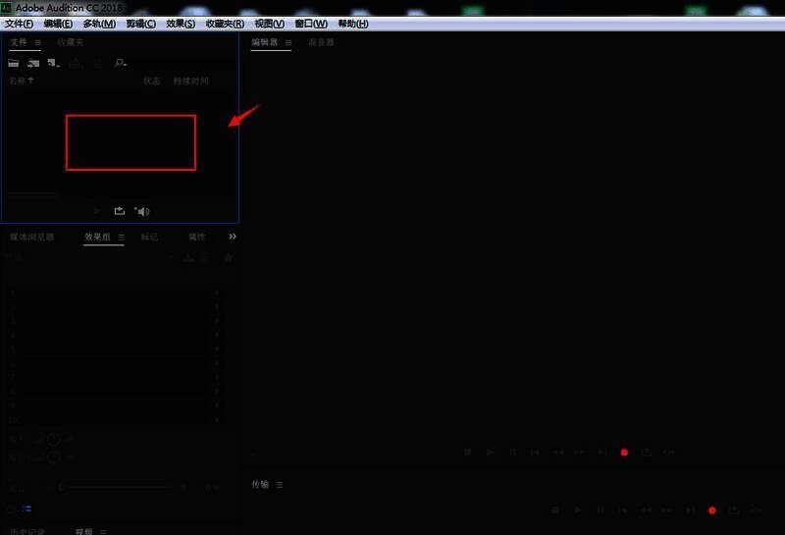The height and width of the screenshot is (535, 785).
Task: Open the 多轨 (Multitrack) menu
Action: click(x=98, y=24)
